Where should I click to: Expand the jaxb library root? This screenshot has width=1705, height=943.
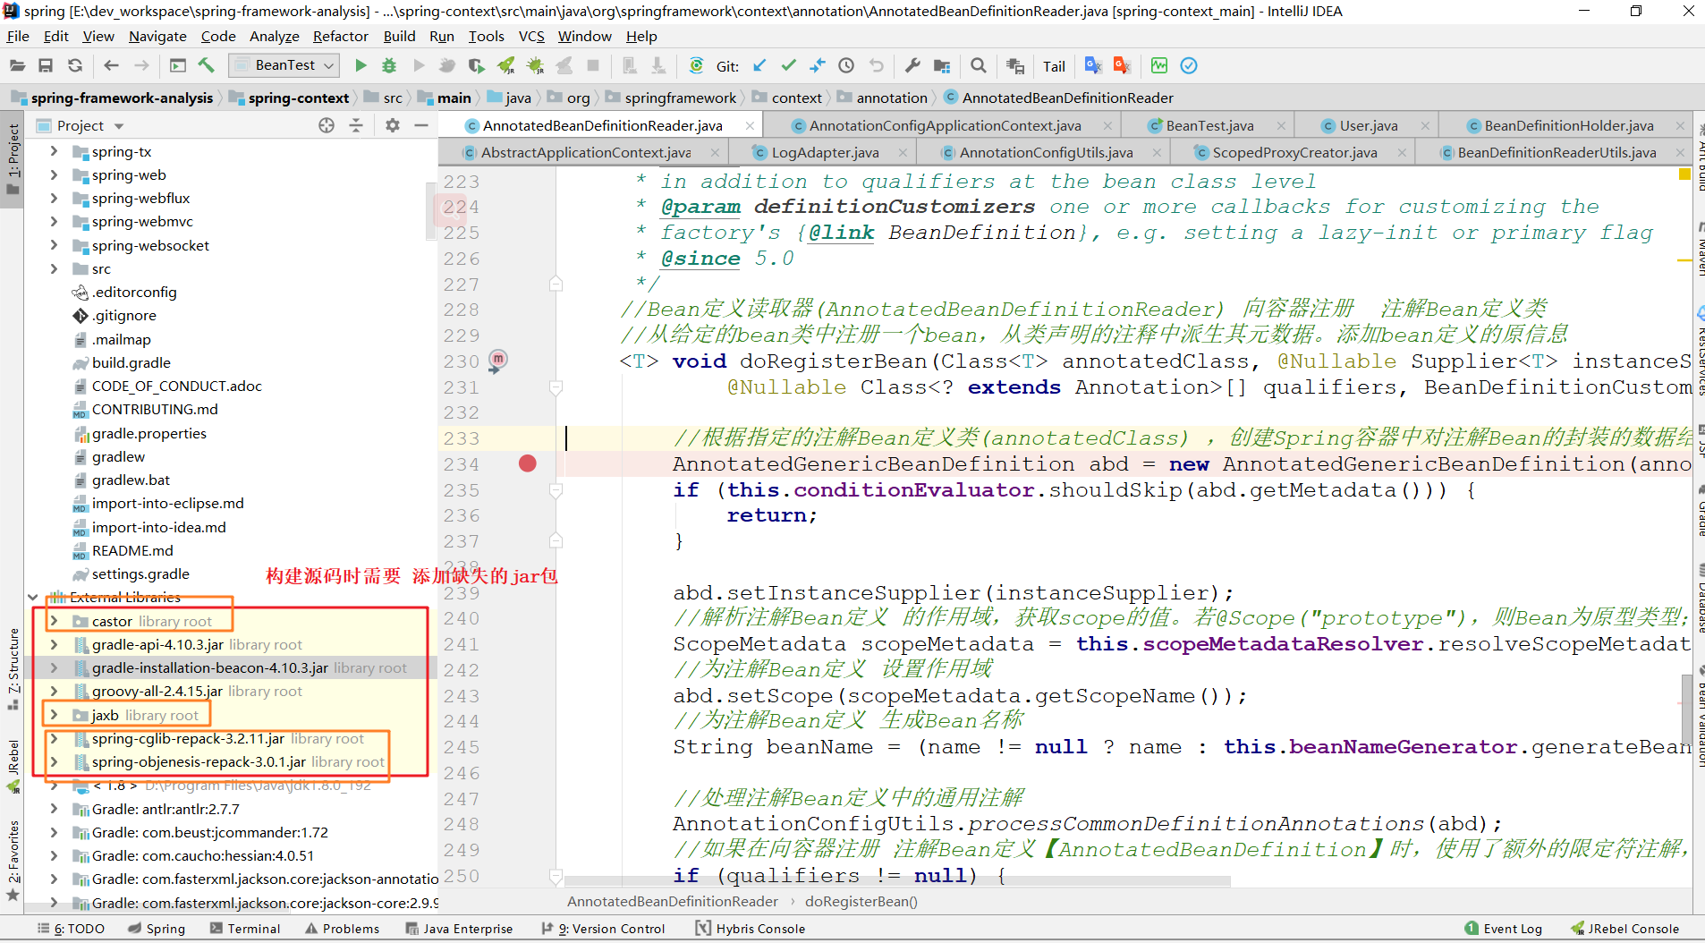pos(54,715)
